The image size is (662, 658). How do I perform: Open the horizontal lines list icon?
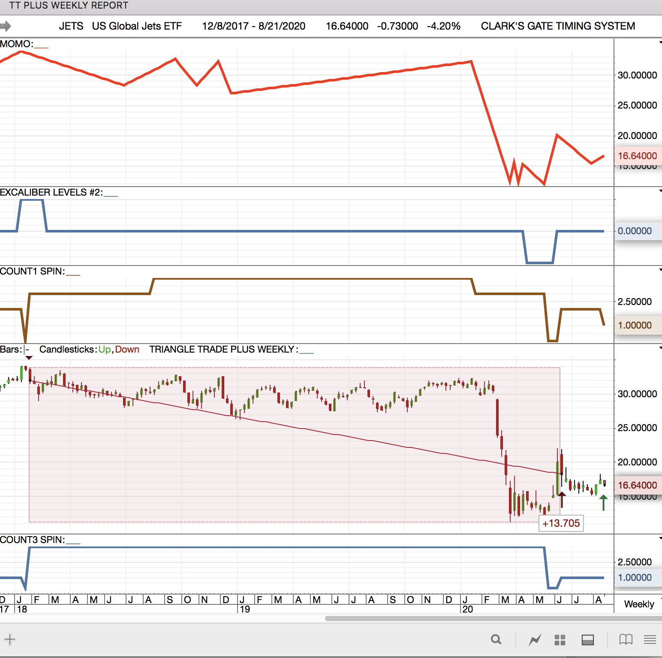[x=650, y=640]
